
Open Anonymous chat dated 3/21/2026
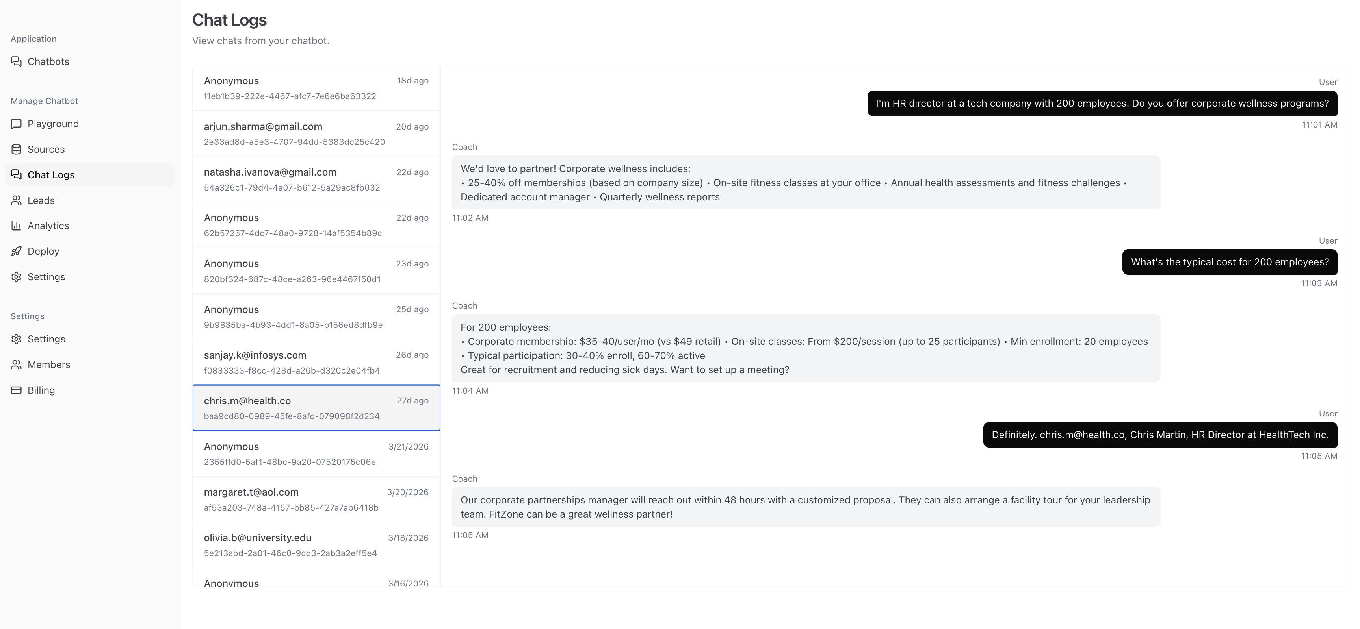[316, 454]
